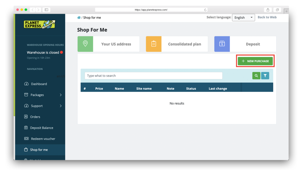Open the Safari share menu
Image resolution: width=304 pixels, height=170 pixels.
tap(268, 10)
